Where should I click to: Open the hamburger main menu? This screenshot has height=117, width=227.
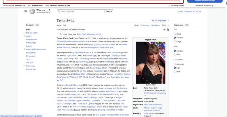coord(26,11)
